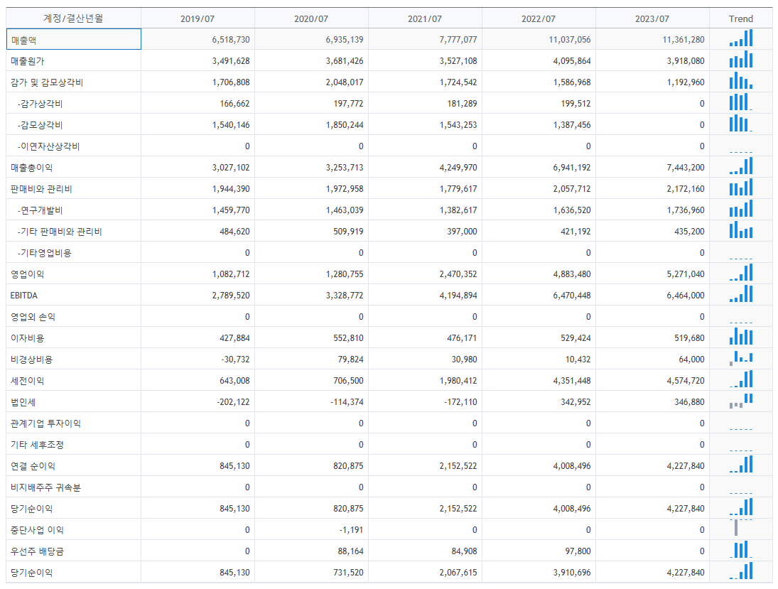Image resolution: width=778 pixels, height=589 pixels.
Task: Click the trend chart for 감가 및 감모상각비
Action: 741,81
